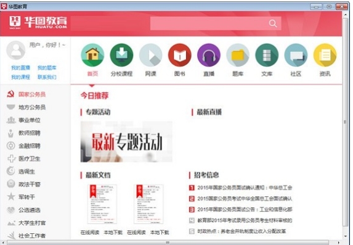Open the 我的直播 link
Screen dimensions: 353x245
[x=21, y=68]
